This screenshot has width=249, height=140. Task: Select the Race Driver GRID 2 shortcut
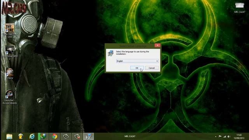10,53
